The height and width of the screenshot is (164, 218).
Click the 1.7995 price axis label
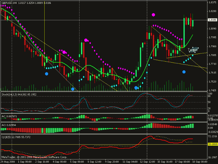click(x=212, y=37)
